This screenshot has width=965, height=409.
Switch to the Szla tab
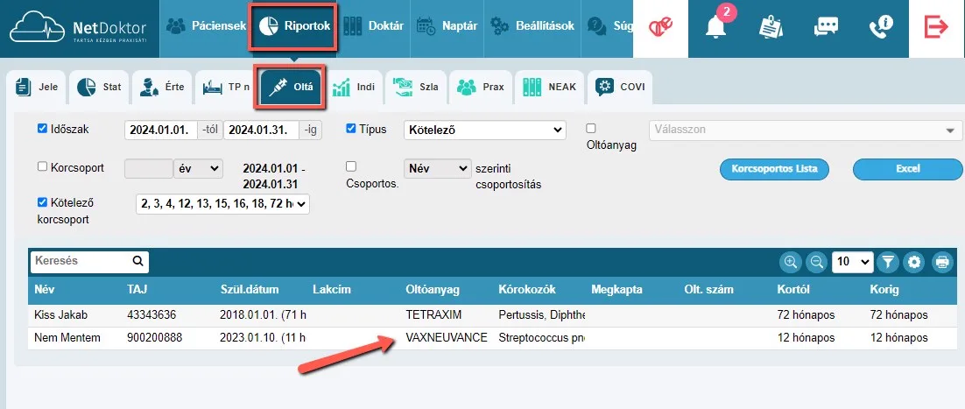416,87
